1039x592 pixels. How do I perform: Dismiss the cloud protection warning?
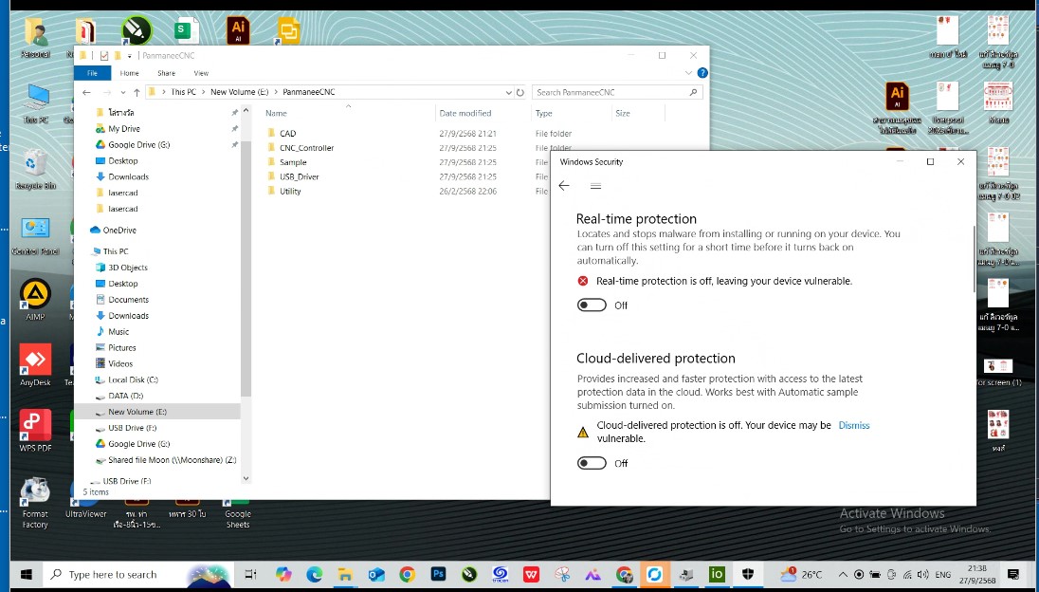(853, 426)
